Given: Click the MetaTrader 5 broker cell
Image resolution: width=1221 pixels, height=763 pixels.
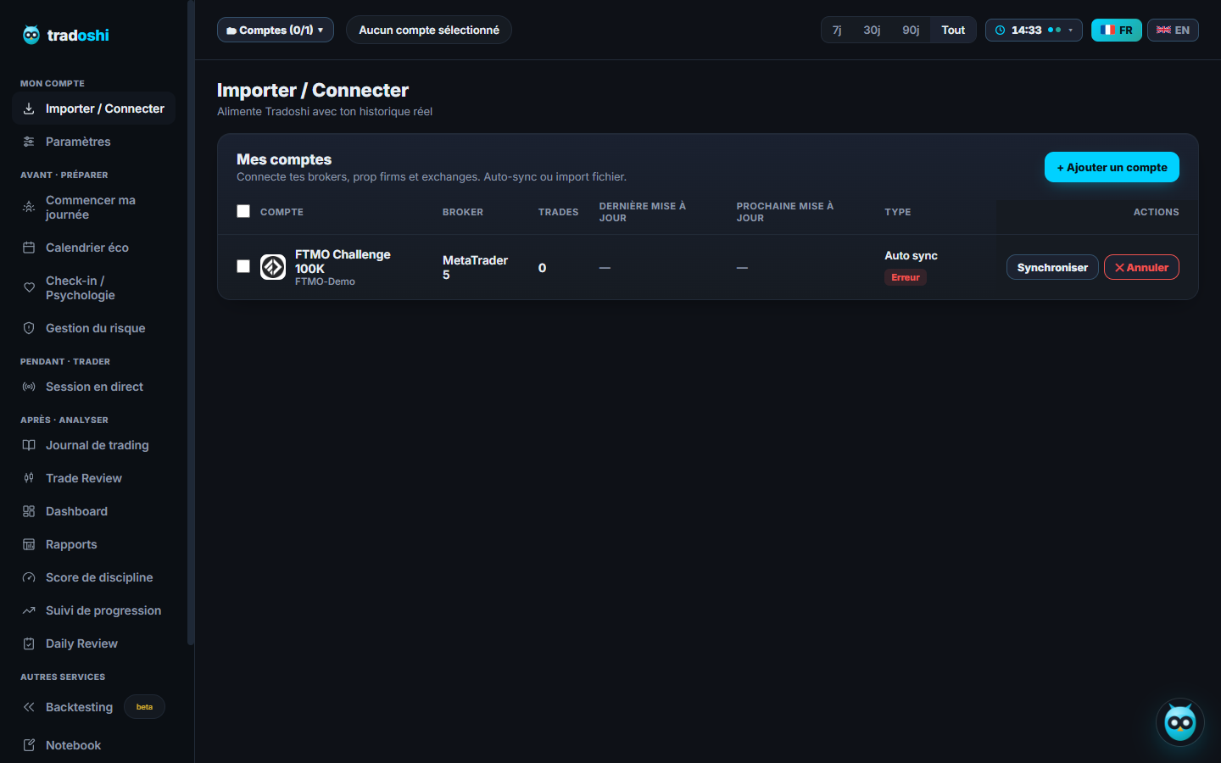Looking at the screenshot, I should (x=475, y=267).
